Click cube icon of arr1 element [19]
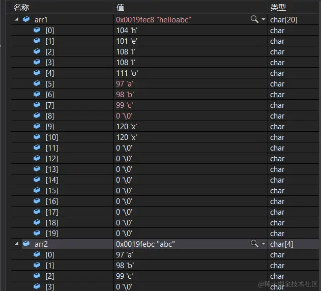The image size is (321, 291). pos(37,233)
